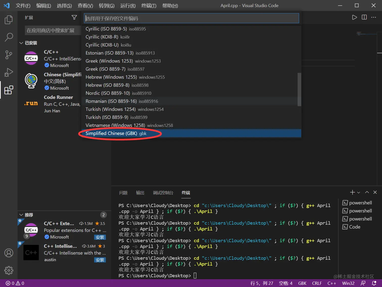The image size is (382, 287).
Task: Open the 选择(S) menu
Action: [x=64, y=6]
